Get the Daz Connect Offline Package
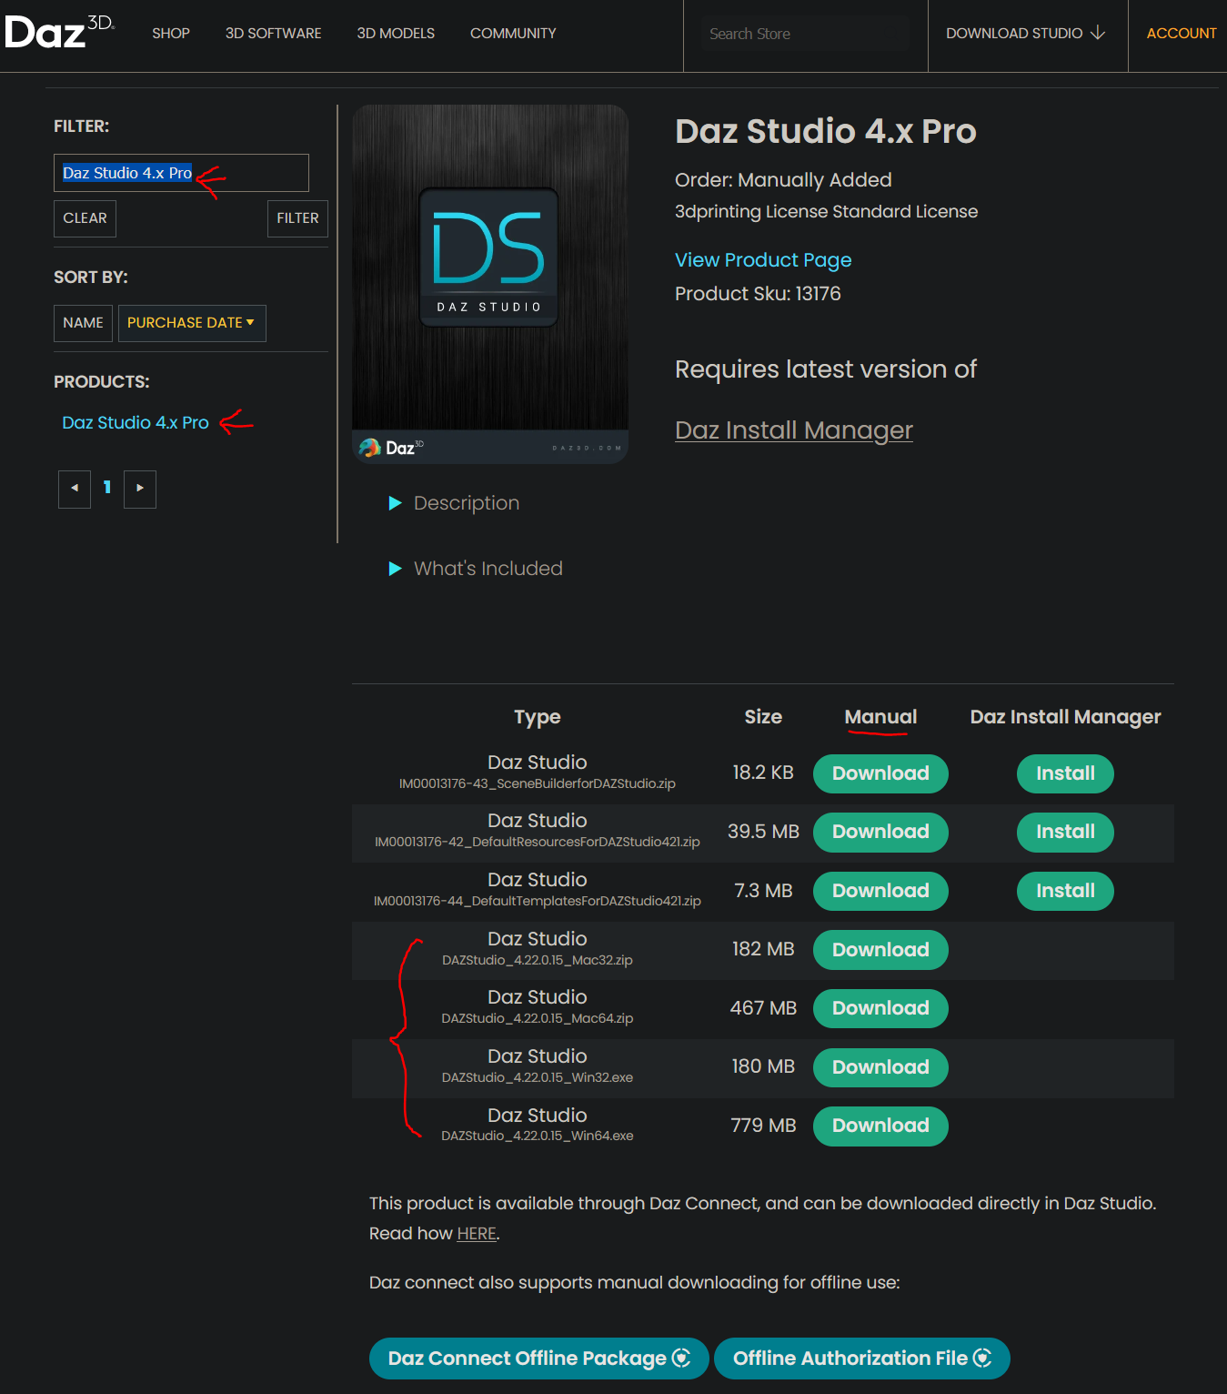This screenshot has height=1394, width=1227. click(x=539, y=1359)
